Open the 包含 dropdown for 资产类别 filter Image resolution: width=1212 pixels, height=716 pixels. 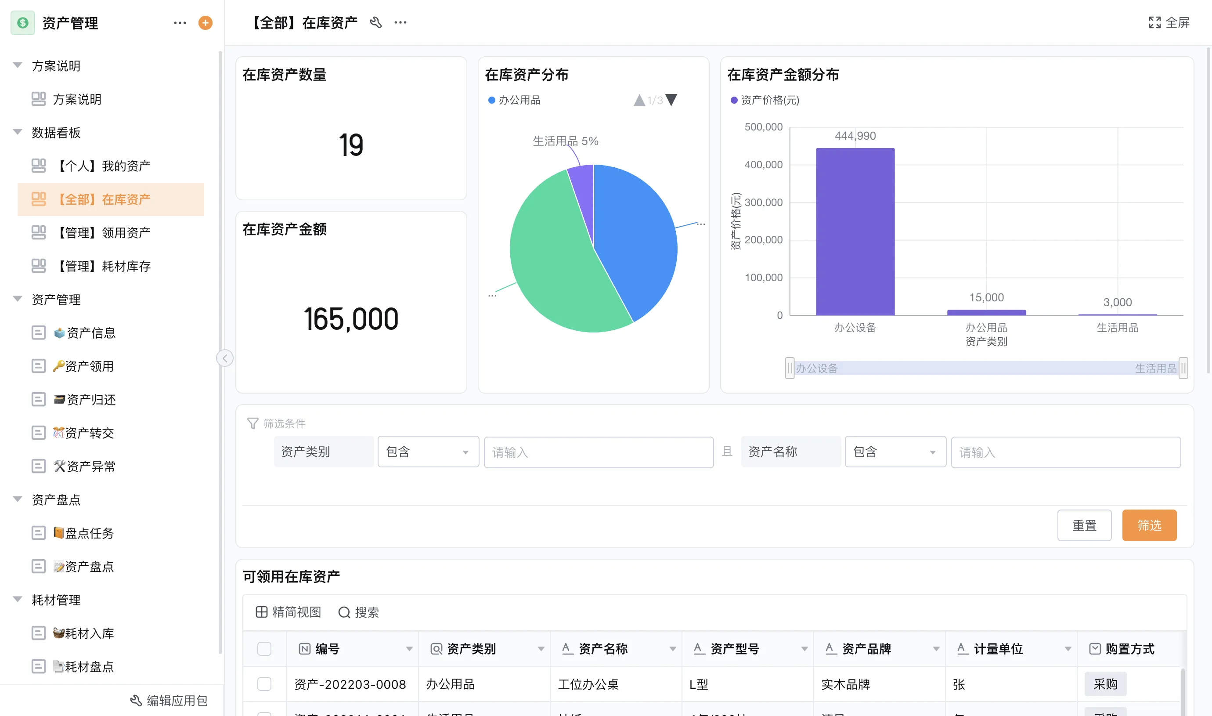428,452
